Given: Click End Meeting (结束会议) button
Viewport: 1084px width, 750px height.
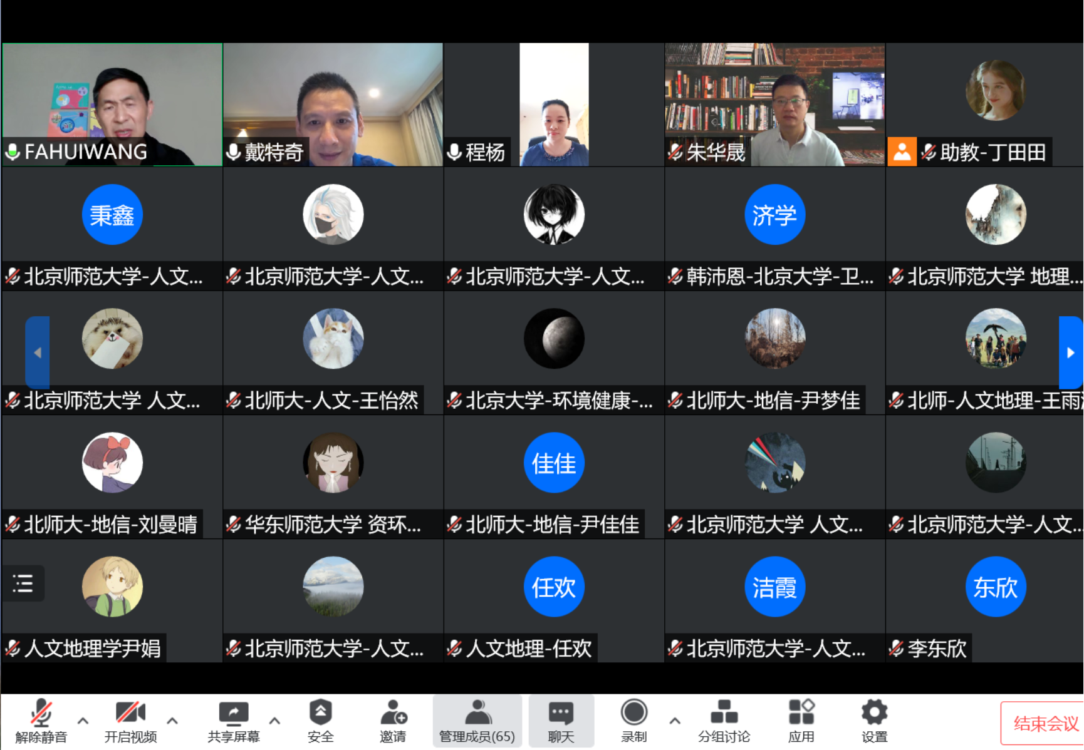Looking at the screenshot, I should (1045, 724).
